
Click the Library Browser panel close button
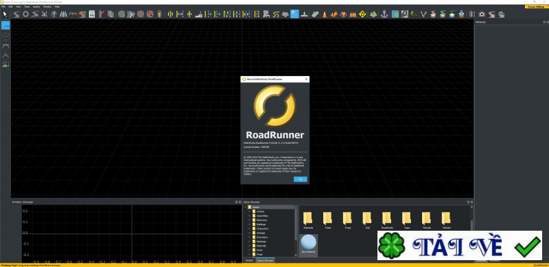pos(471,202)
